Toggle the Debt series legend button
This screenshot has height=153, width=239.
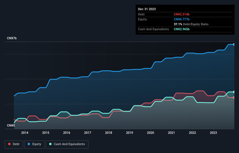[14, 144]
